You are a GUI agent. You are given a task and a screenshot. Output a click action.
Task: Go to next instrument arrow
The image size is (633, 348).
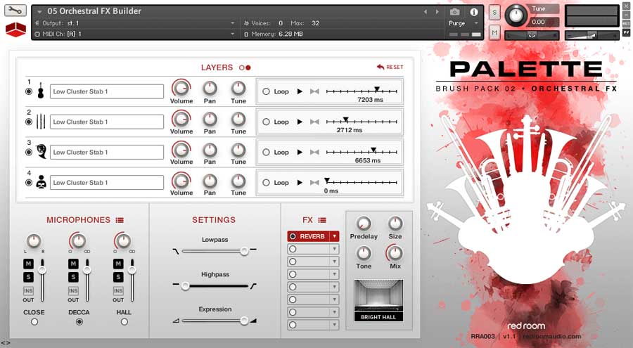[437, 12]
